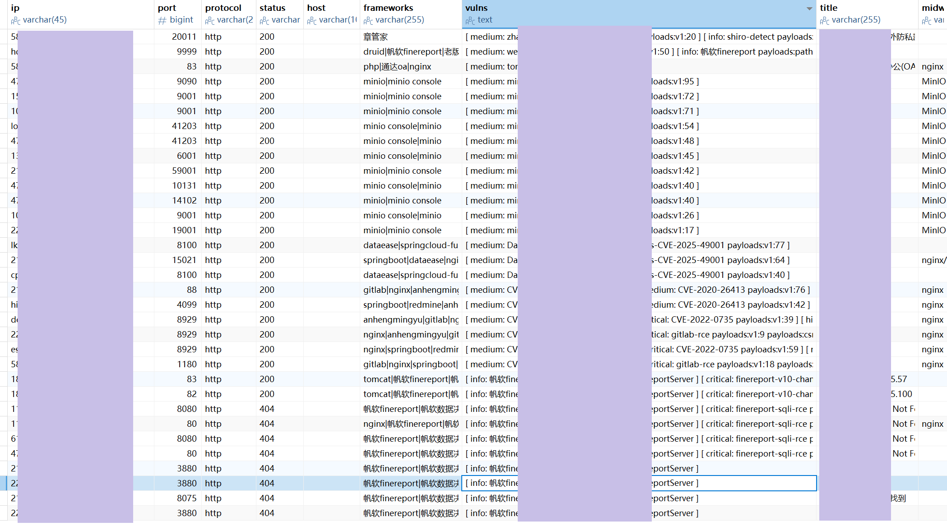Select the cell with port 15021
947x531 pixels.
178,260
